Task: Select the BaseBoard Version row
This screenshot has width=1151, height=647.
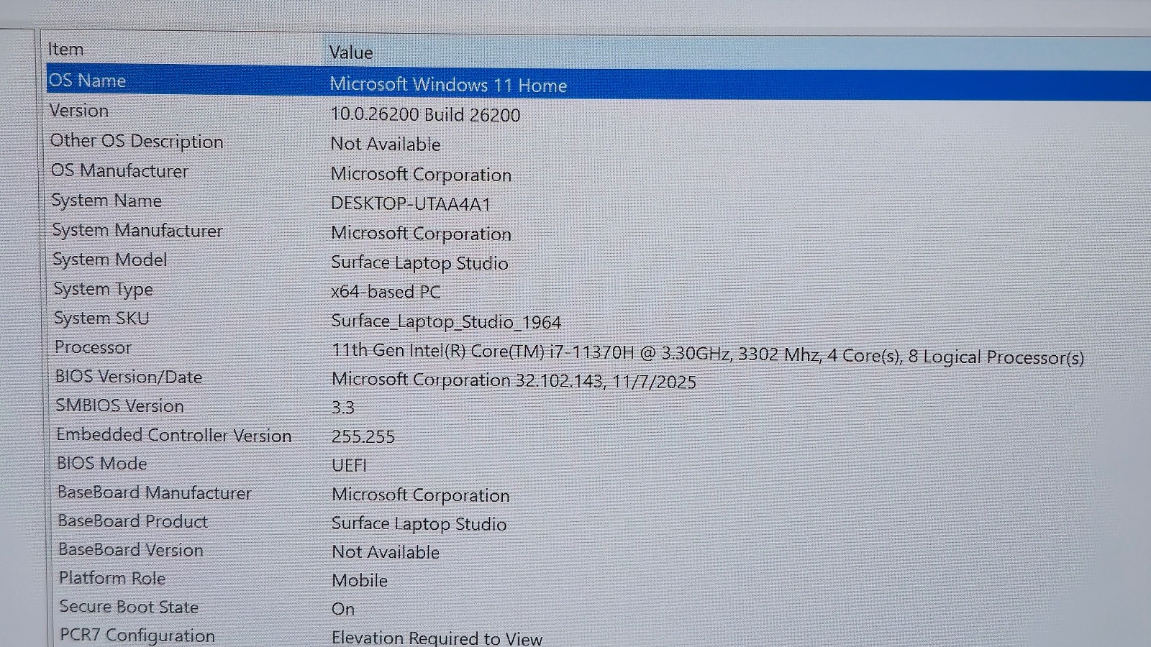Action: tap(131, 550)
